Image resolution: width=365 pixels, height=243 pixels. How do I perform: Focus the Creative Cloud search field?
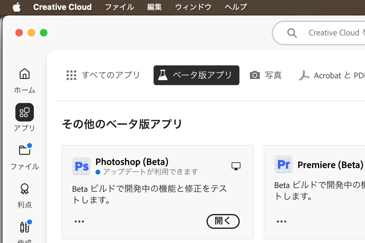(x=319, y=33)
